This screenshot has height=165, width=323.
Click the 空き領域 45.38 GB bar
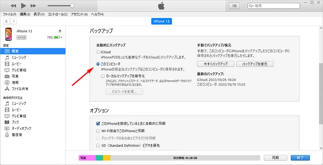pos(185,158)
